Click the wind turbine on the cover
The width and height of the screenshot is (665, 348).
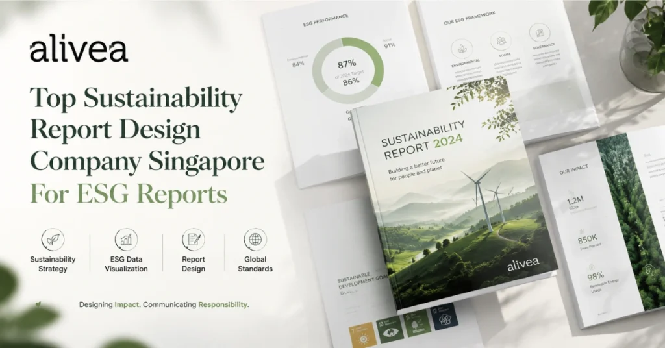coord(481,199)
